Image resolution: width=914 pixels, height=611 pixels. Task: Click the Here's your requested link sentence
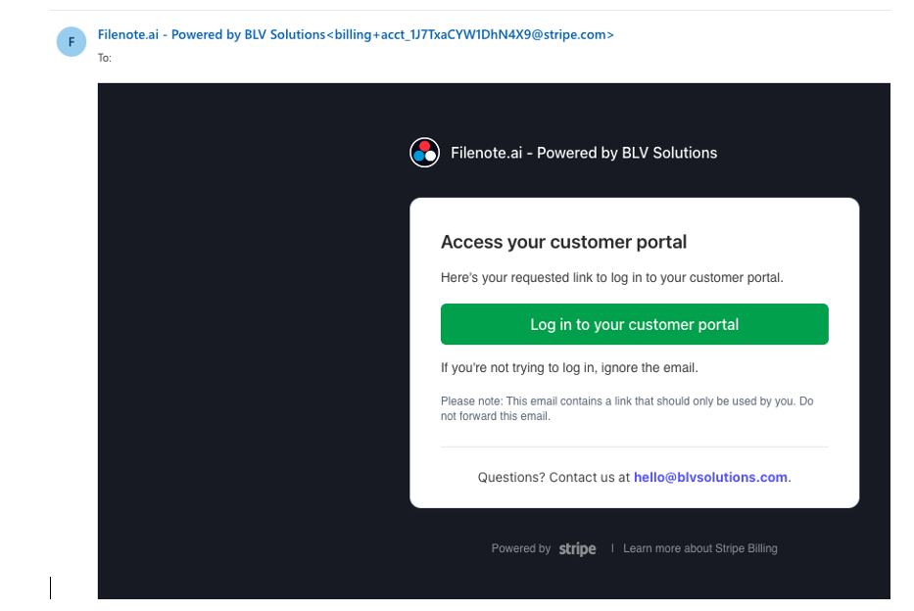pos(611,278)
